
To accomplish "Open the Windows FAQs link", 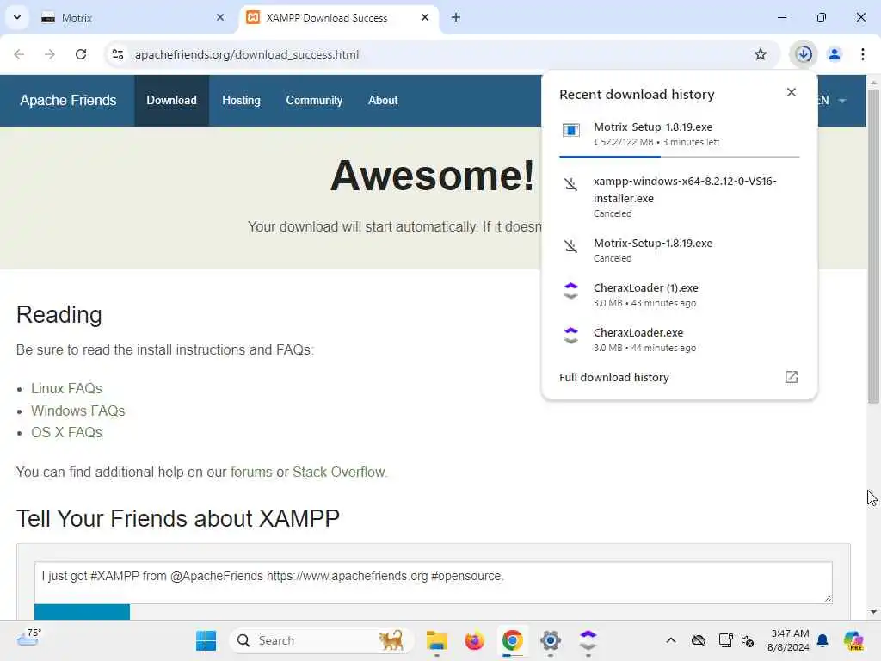I will [x=77, y=411].
